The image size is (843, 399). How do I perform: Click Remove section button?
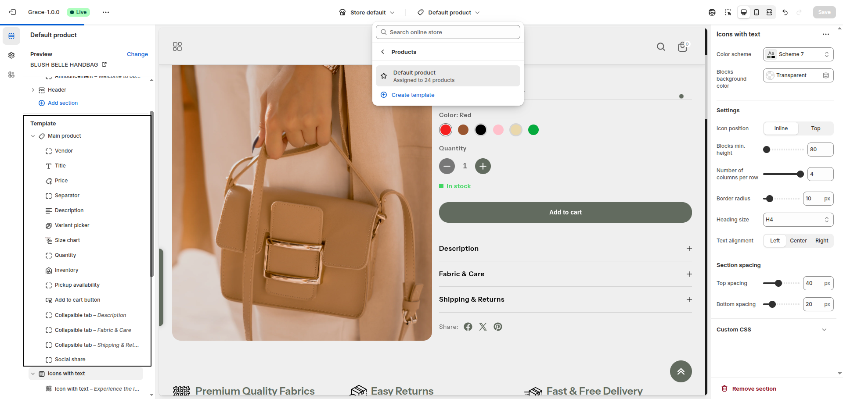[x=749, y=389]
